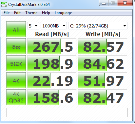135x124 pixels.
Task: Click the Write [MB/s] column header
Action: click(x=103, y=34)
